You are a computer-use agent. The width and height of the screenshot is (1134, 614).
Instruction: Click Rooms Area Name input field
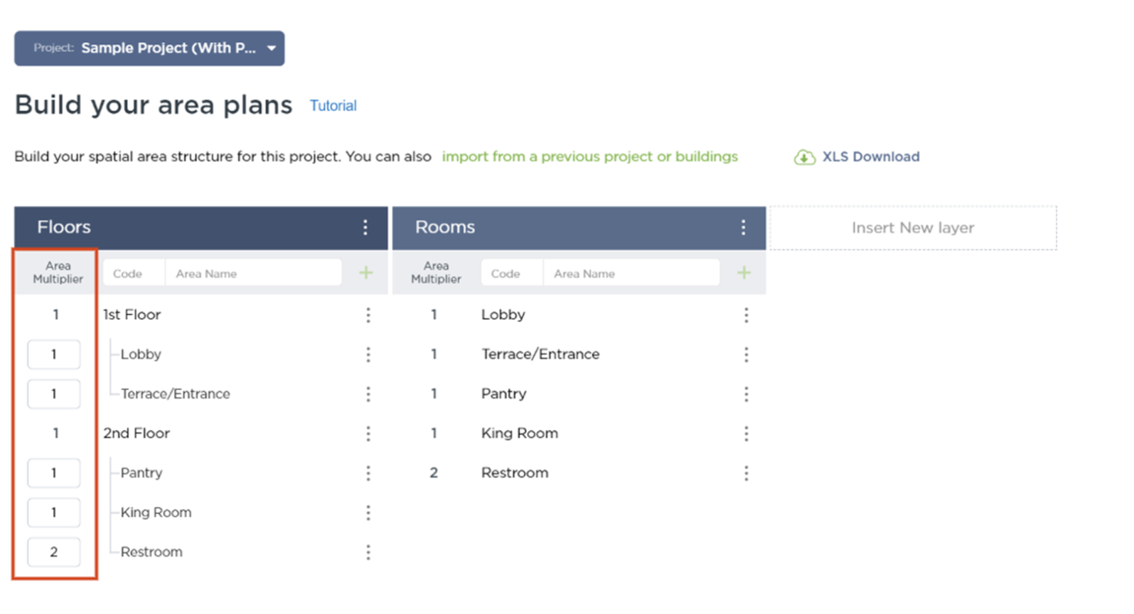point(630,274)
